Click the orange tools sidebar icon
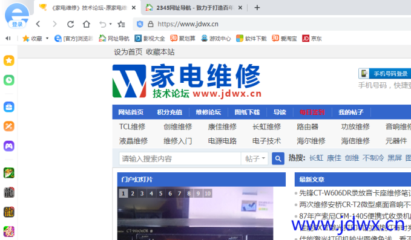 9,126
